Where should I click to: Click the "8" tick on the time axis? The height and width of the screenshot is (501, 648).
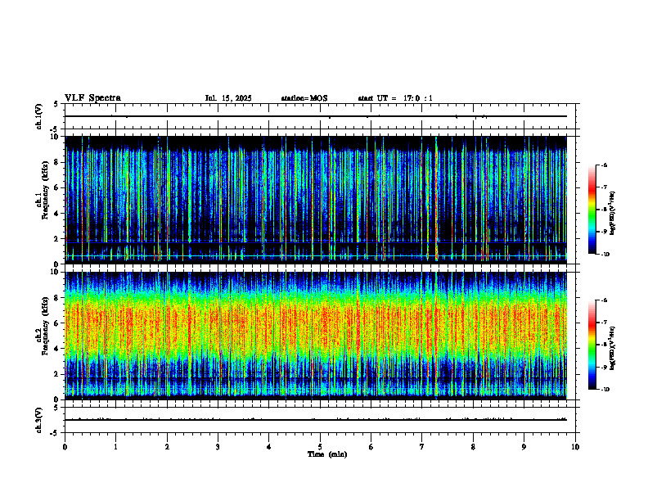pos(473,447)
